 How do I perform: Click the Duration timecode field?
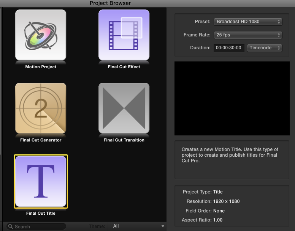229,48
